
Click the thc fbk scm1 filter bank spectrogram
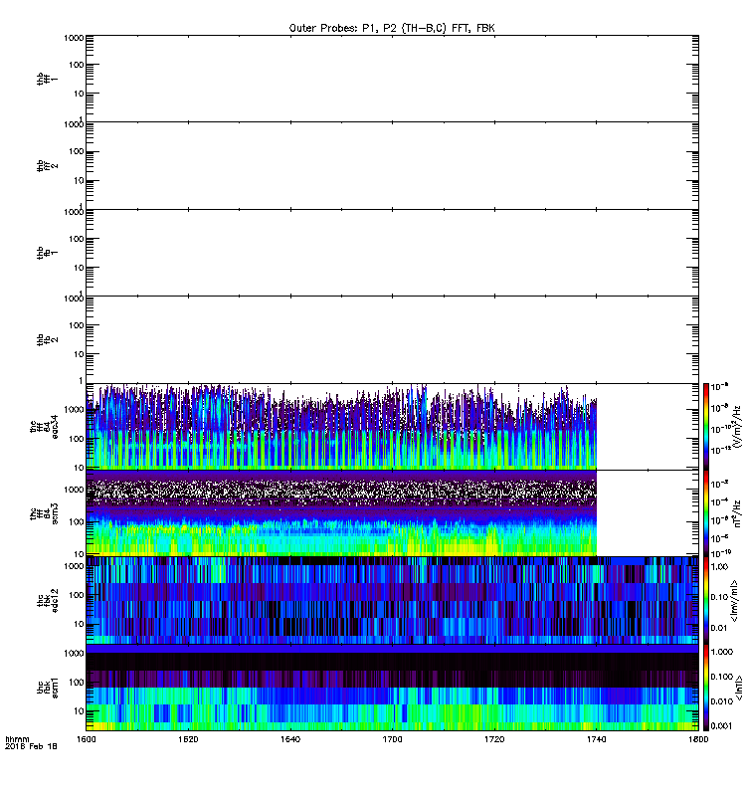pyautogui.click(x=392, y=688)
